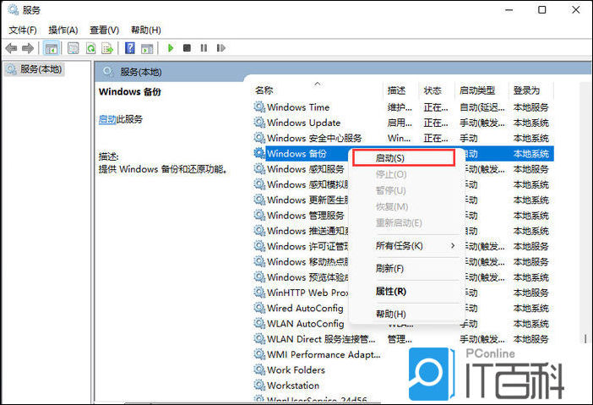Image resolution: width=593 pixels, height=405 pixels.
Task: Open the 操作(A) menu
Action: (63, 30)
